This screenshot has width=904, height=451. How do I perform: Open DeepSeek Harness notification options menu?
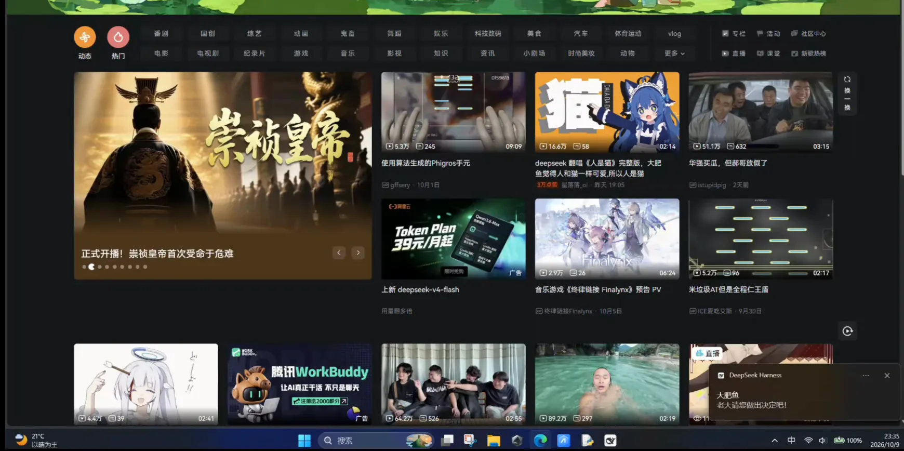(x=866, y=375)
